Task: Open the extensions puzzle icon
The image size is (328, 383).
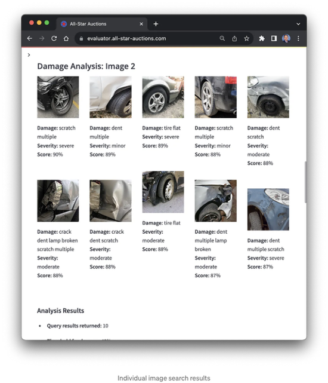Action: (x=262, y=38)
